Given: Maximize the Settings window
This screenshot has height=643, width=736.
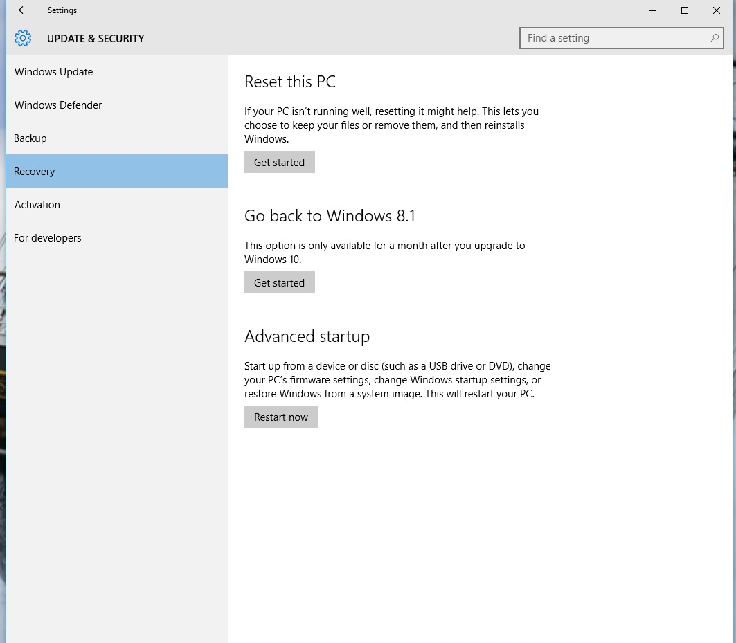Looking at the screenshot, I should point(684,10).
